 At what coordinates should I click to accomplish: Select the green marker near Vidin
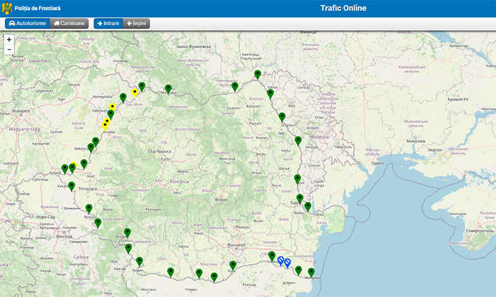click(x=139, y=261)
